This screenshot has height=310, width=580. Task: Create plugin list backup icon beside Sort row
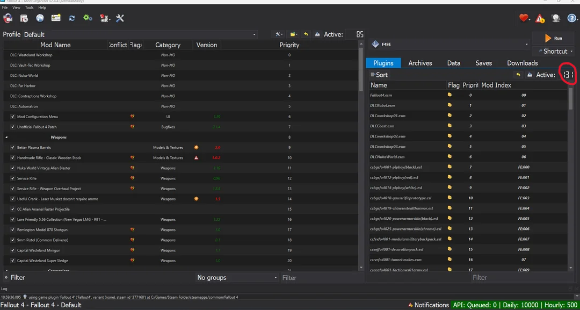tap(530, 75)
